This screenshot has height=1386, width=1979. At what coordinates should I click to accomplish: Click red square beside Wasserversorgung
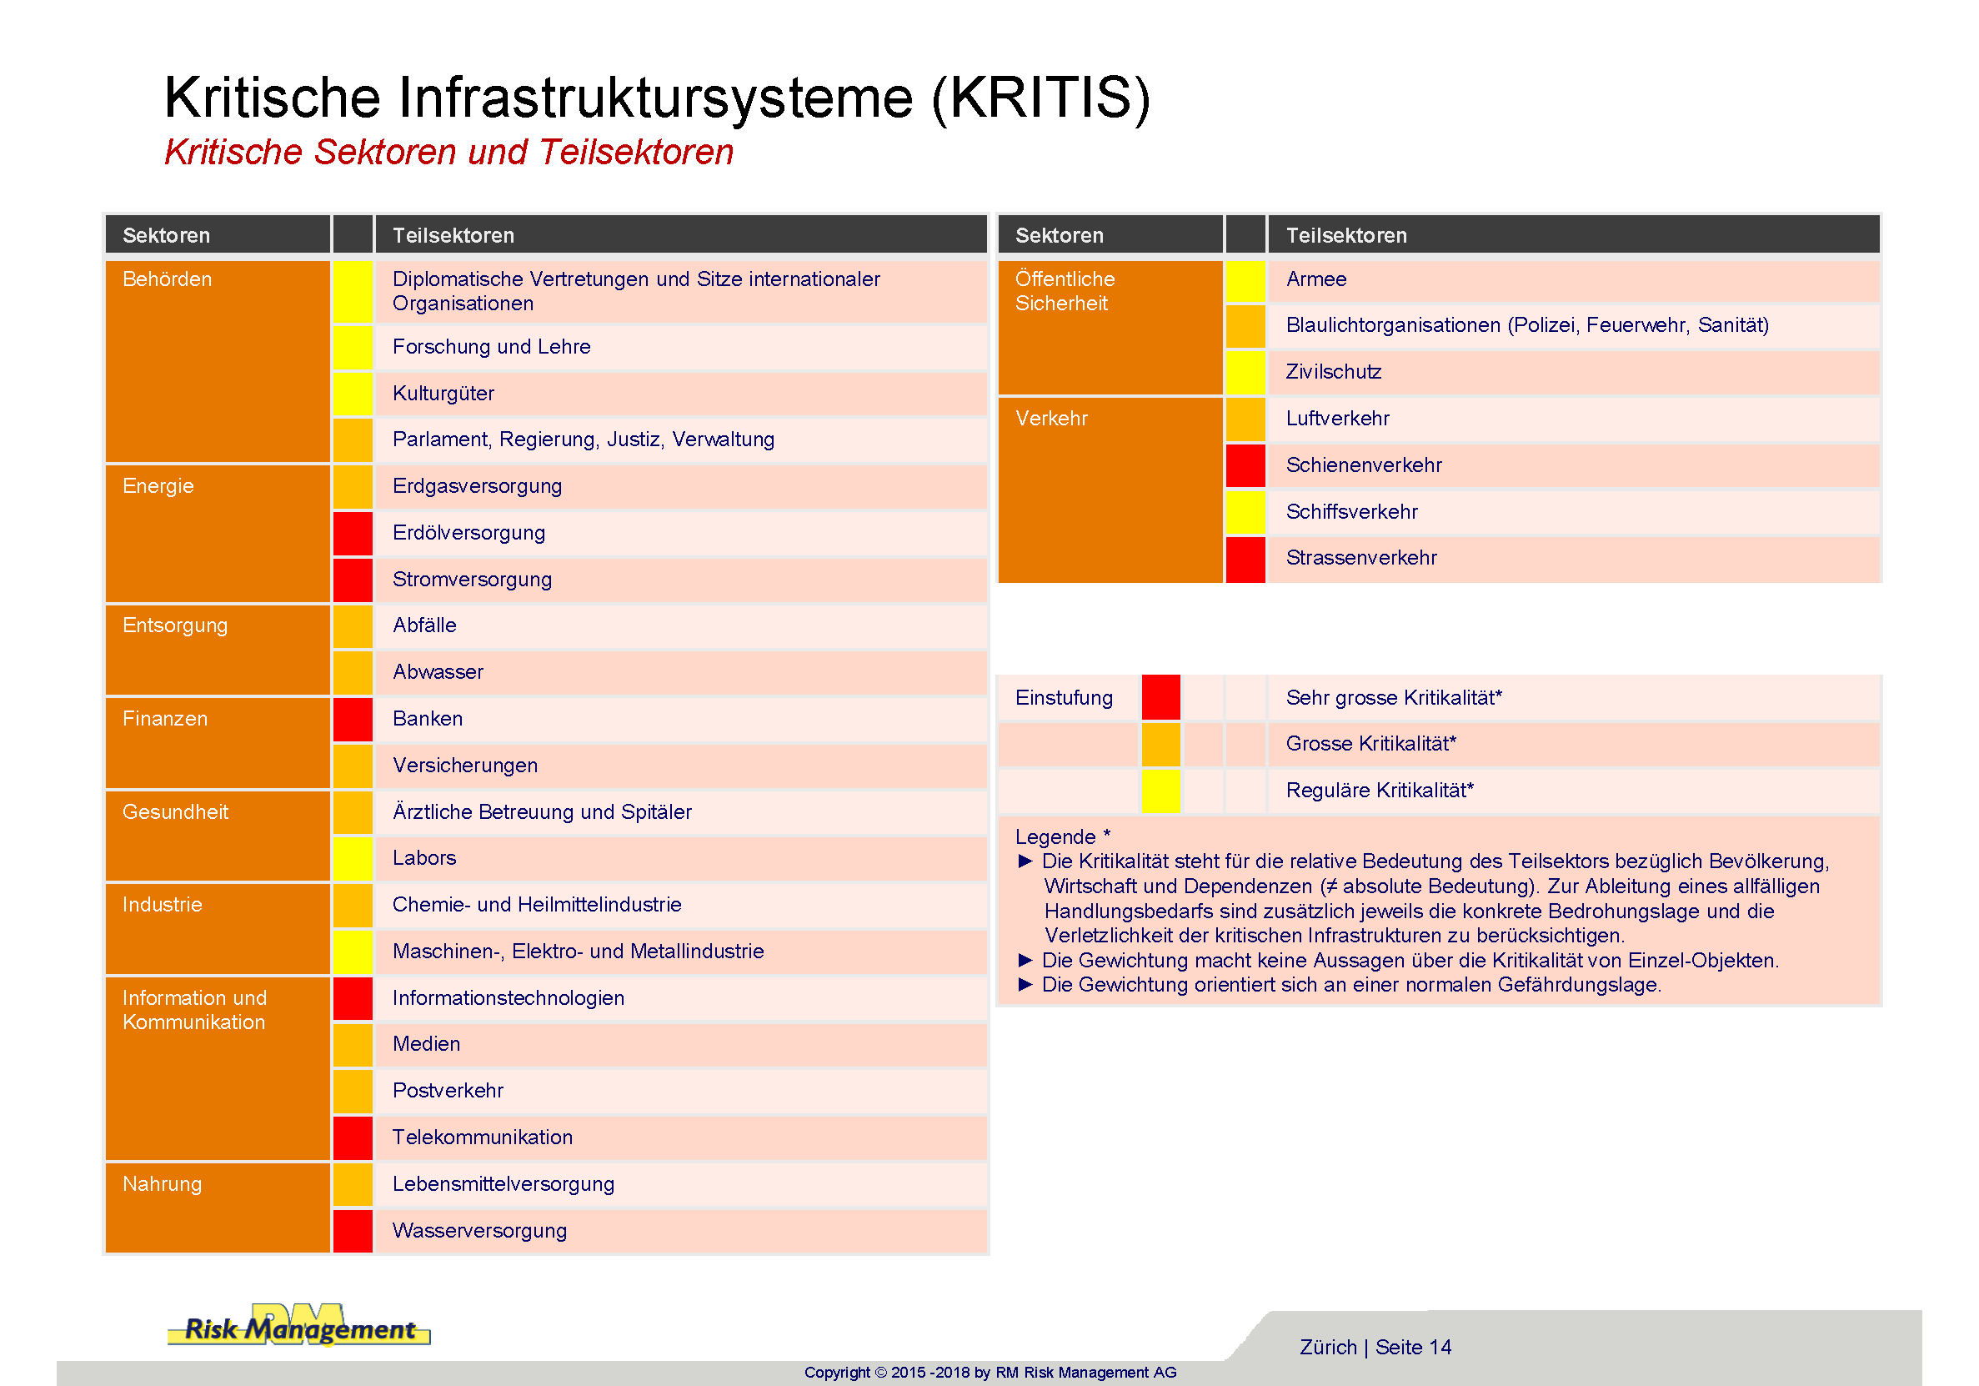pos(353,1230)
